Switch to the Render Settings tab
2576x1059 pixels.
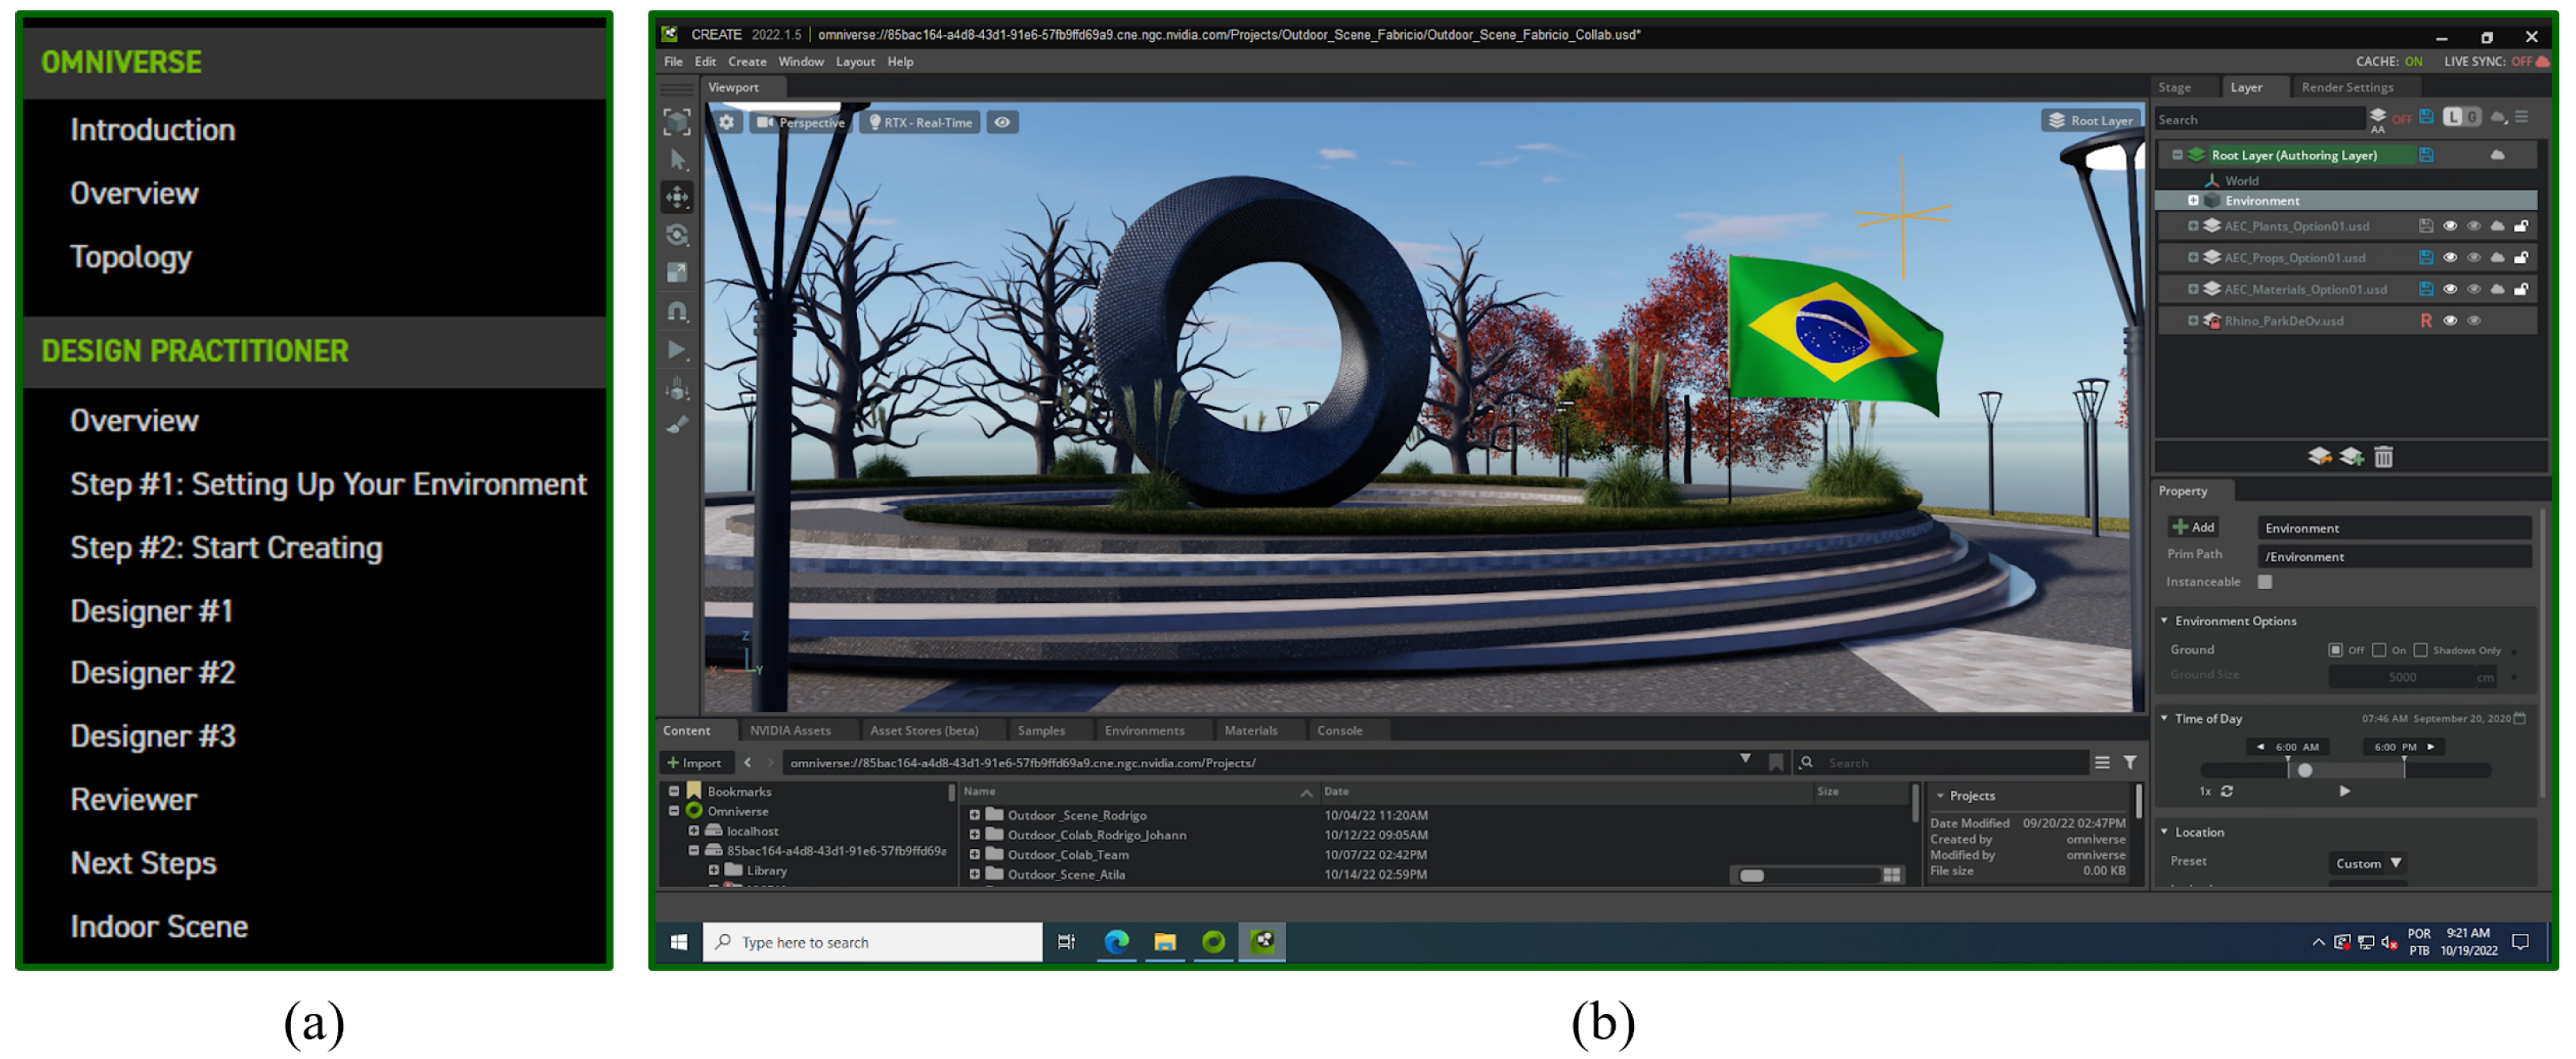tap(2346, 87)
